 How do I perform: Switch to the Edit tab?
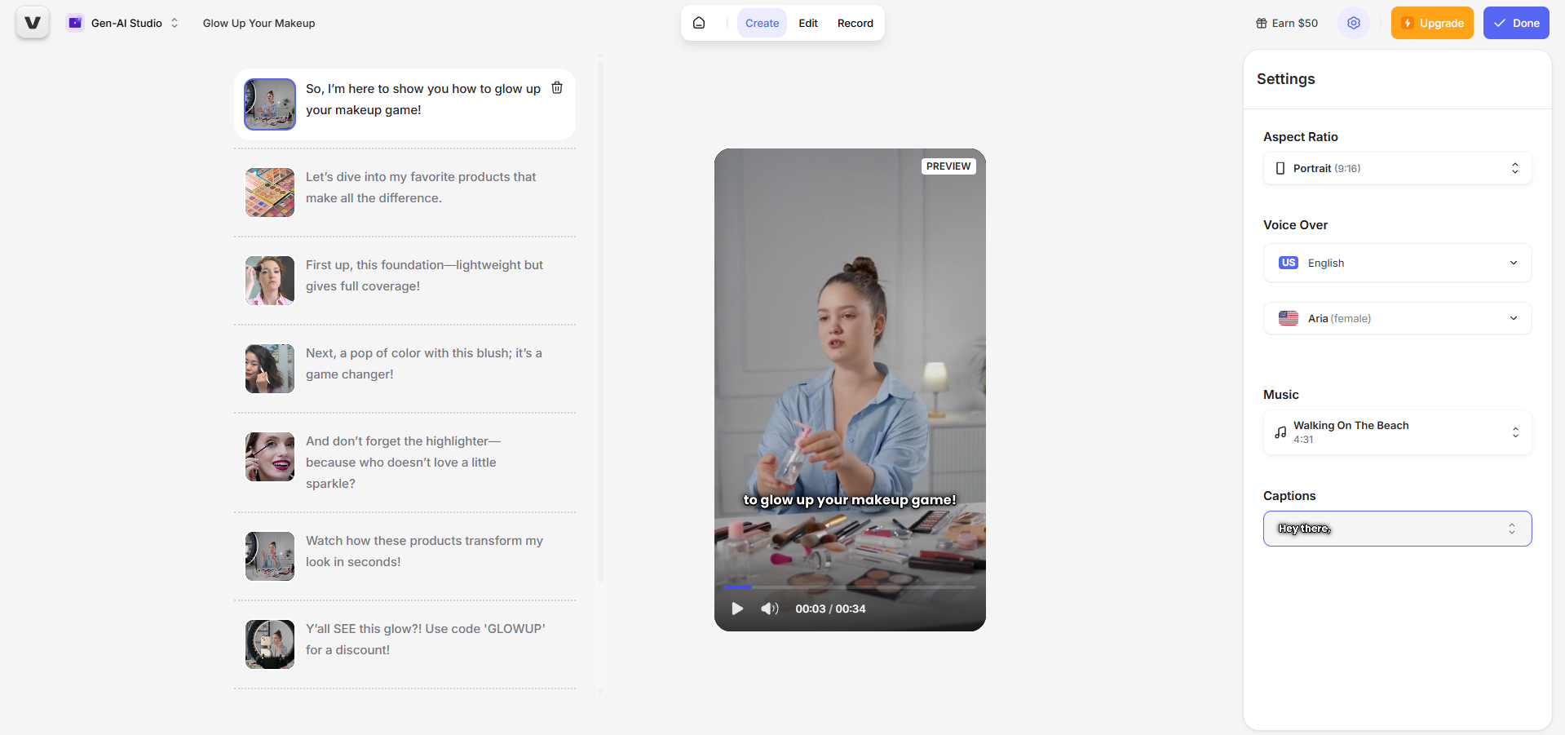tap(807, 23)
